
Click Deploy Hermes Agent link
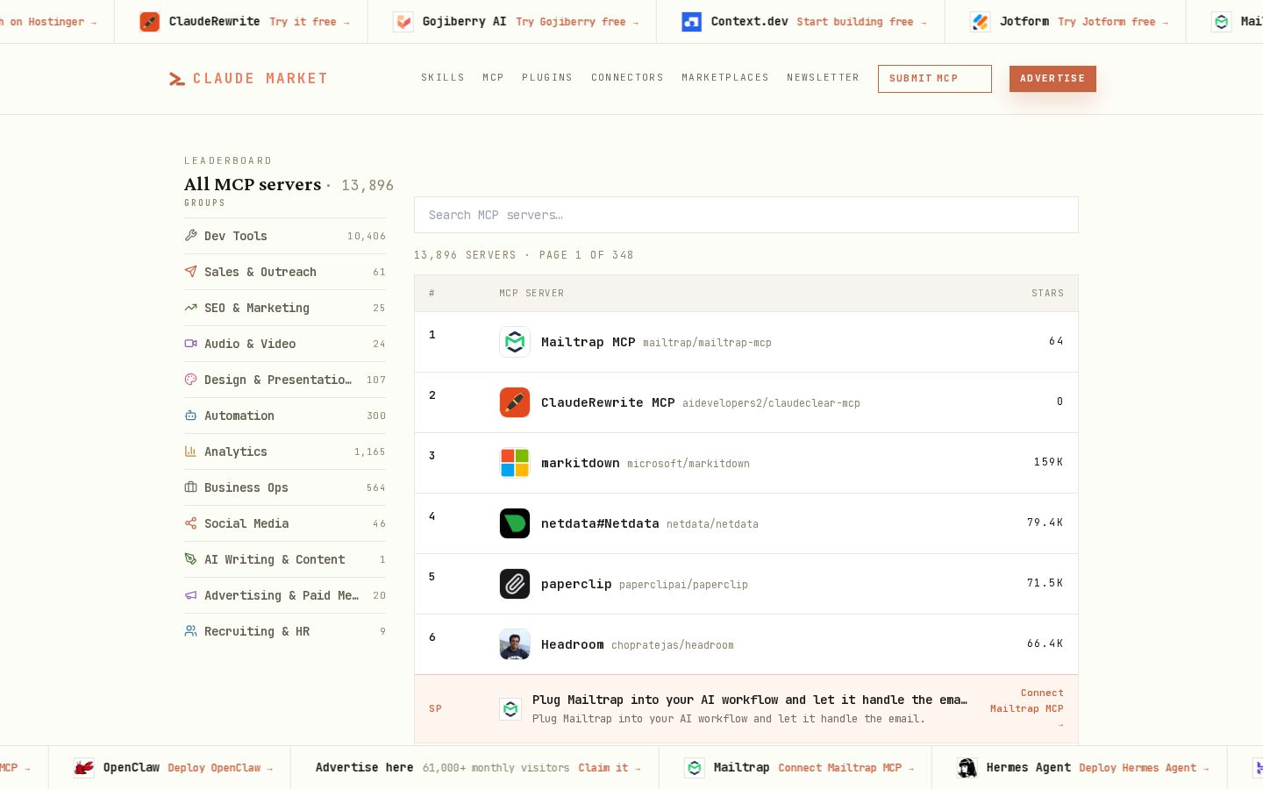click(1144, 768)
